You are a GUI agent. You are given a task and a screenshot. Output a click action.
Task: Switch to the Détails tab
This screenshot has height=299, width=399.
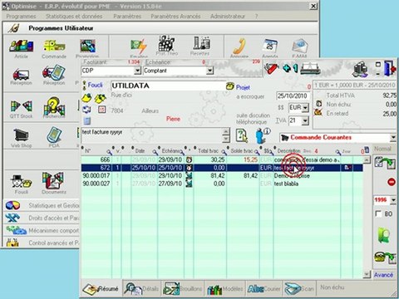(x=142, y=289)
